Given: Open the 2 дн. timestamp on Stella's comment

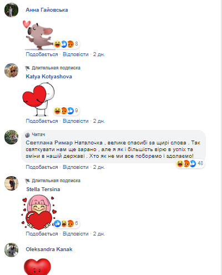Looking at the screenshot, I should pos(99,234).
